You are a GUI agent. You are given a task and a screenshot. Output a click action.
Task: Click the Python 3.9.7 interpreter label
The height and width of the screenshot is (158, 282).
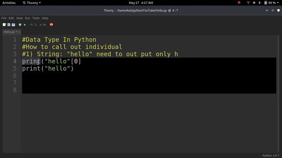[271, 155]
